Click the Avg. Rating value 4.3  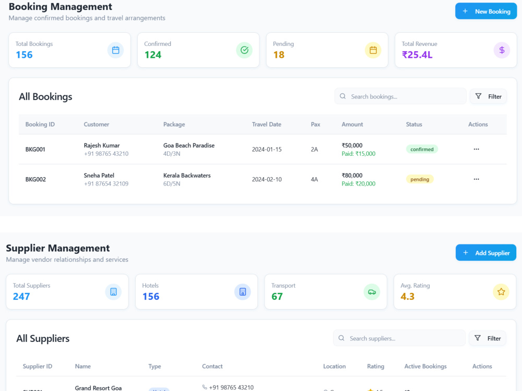click(x=407, y=296)
